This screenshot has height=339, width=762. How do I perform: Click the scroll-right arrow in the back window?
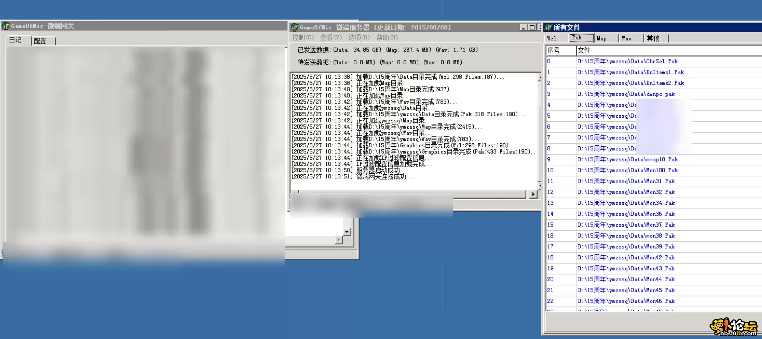(x=338, y=240)
